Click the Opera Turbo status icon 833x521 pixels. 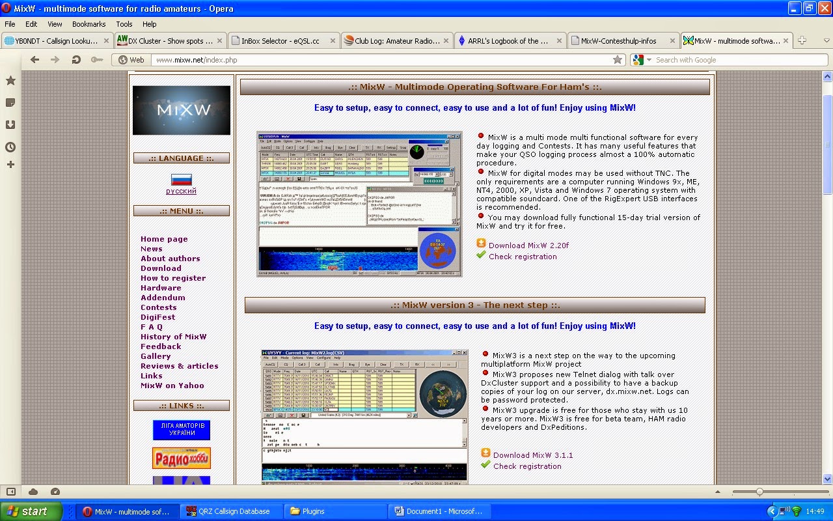click(x=55, y=492)
